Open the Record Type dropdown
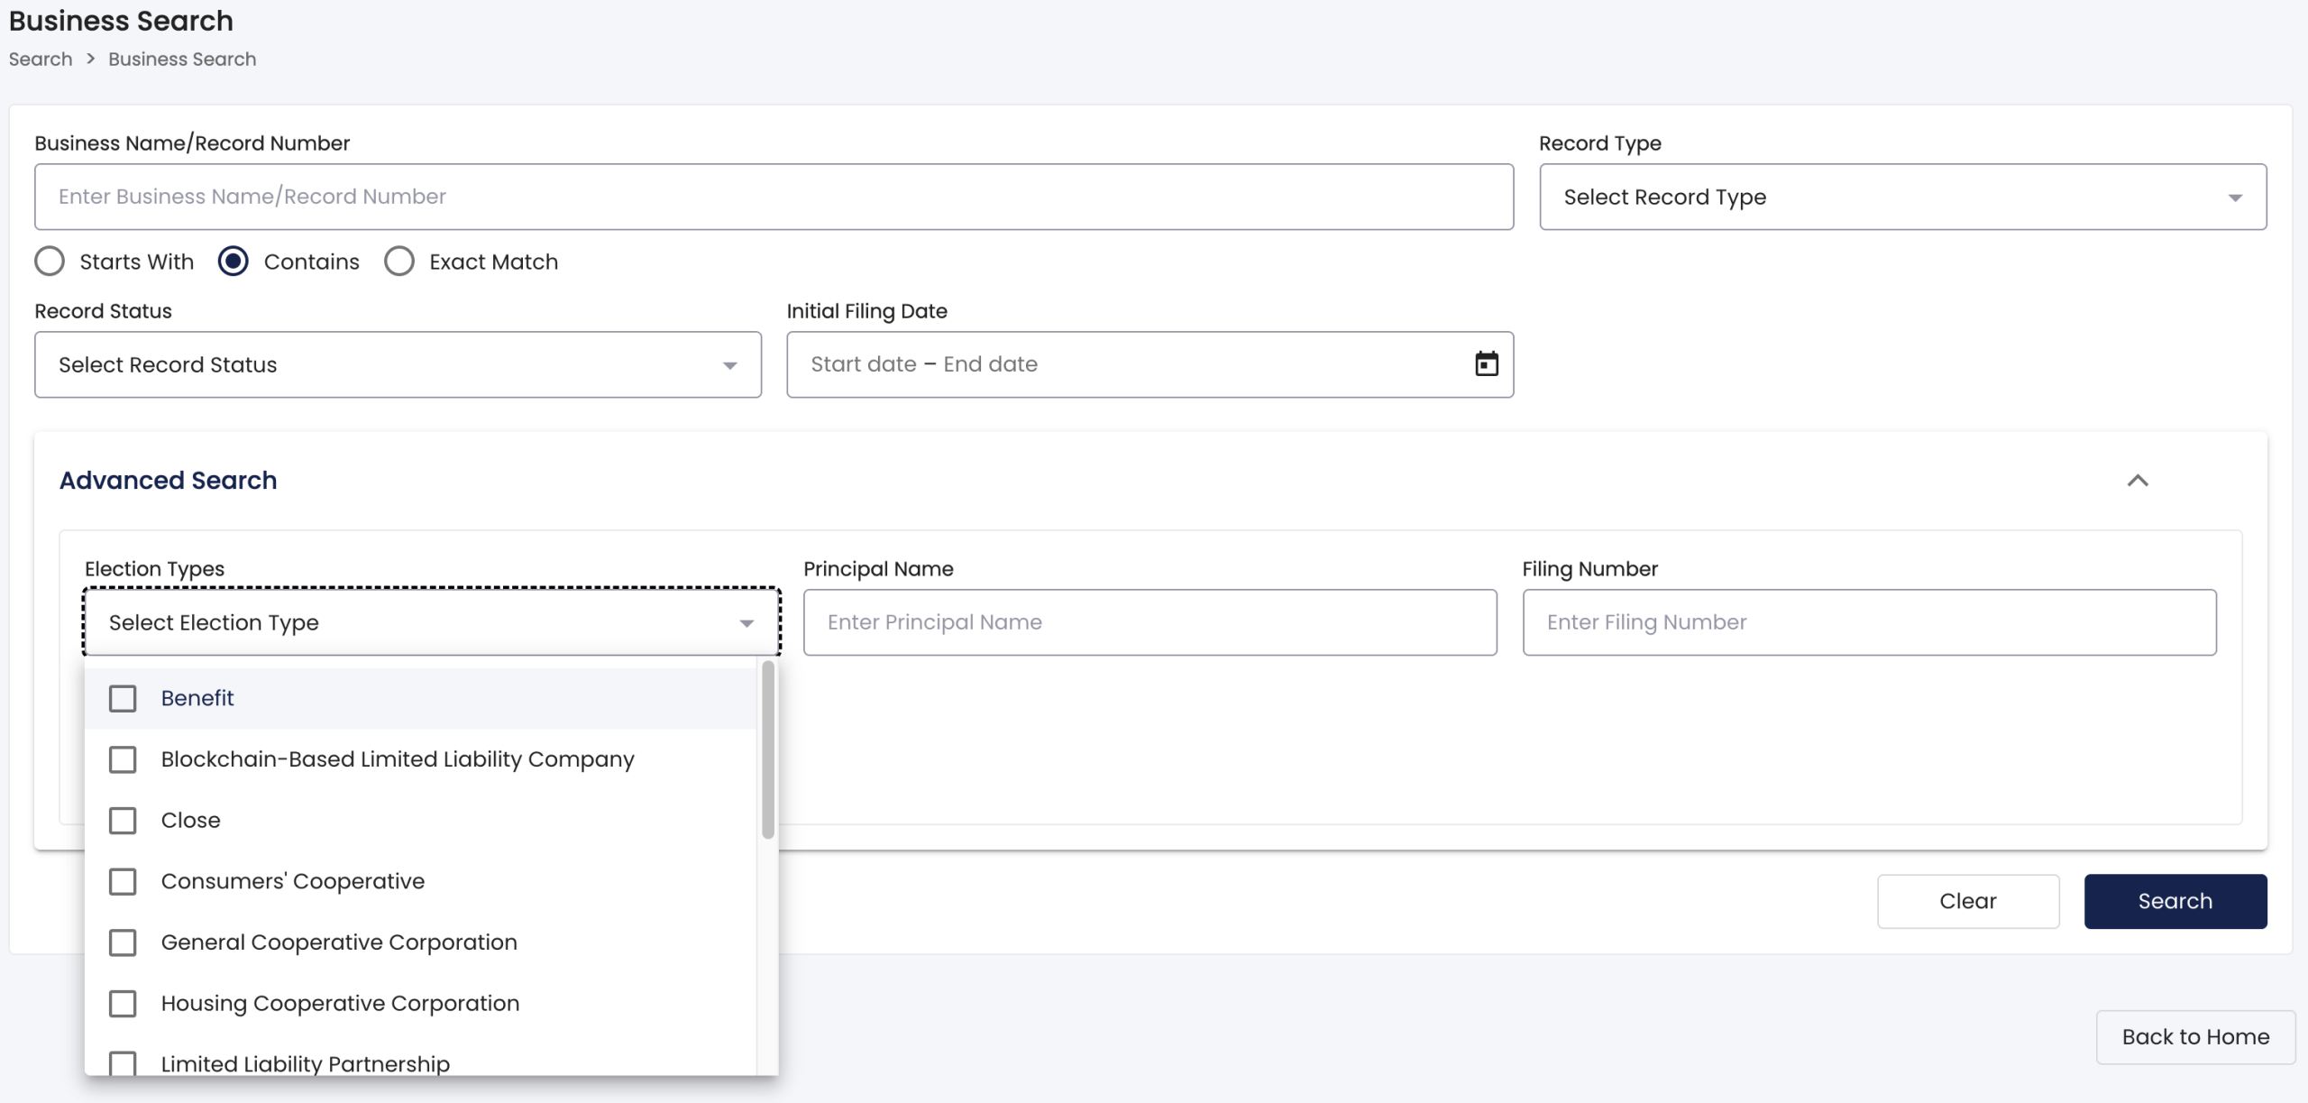This screenshot has height=1103, width=2308. pyautogui.click(x=1902, y=197)
